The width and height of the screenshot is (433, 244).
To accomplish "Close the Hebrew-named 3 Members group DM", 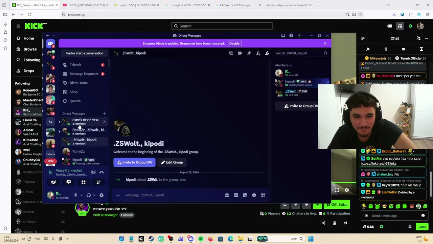I will 104,121.
